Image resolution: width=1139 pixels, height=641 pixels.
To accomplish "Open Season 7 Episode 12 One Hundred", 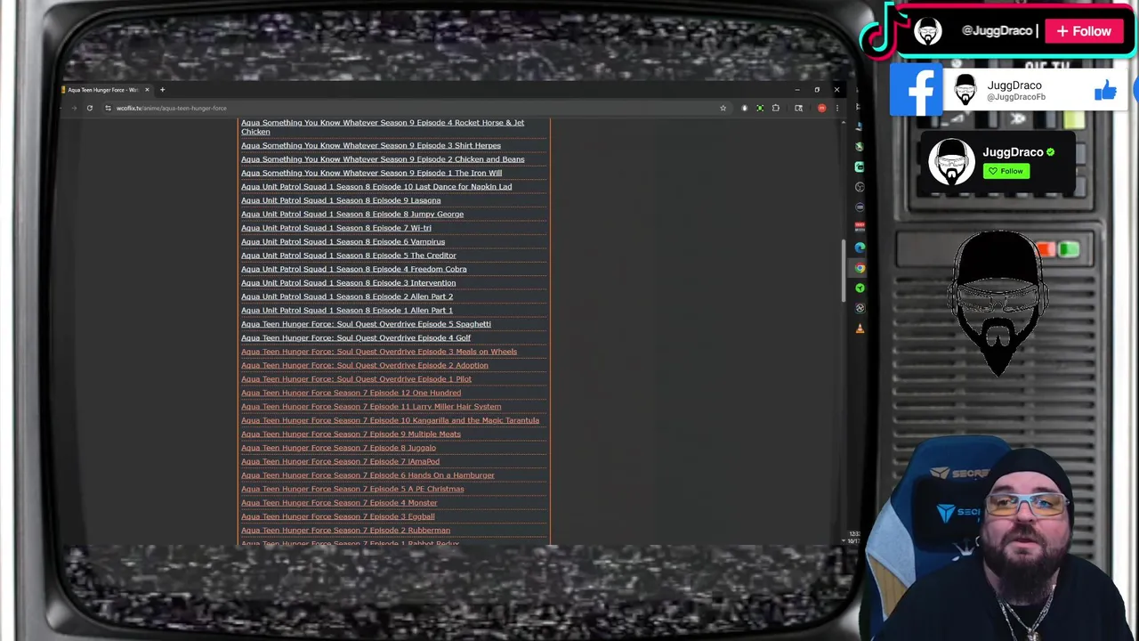I will [351, 393].
